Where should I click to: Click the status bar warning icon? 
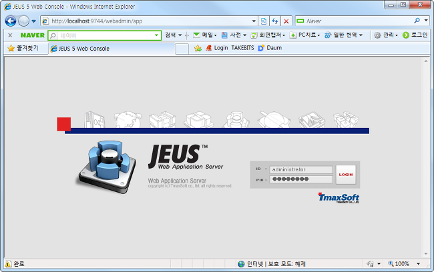pos(8,264)
